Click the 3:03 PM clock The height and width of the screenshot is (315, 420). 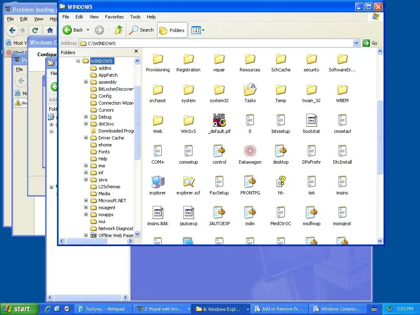[x=405, y=309]
